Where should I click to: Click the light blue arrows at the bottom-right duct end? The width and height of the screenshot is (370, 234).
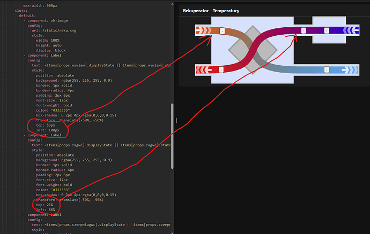[351, 70]
